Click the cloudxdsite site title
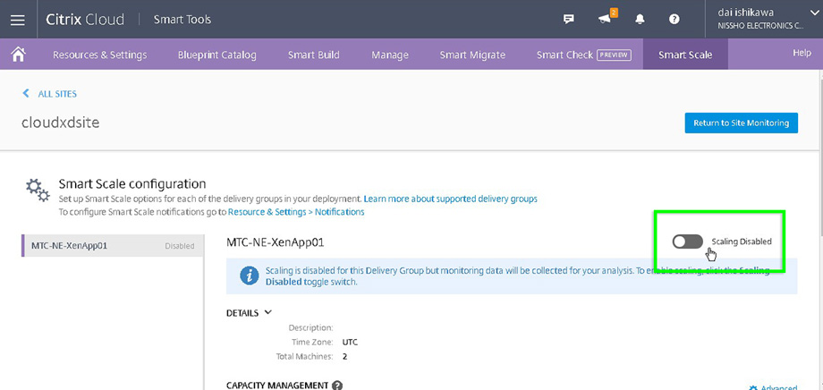This screenshot has width=823, height=390. coord(60,123)
